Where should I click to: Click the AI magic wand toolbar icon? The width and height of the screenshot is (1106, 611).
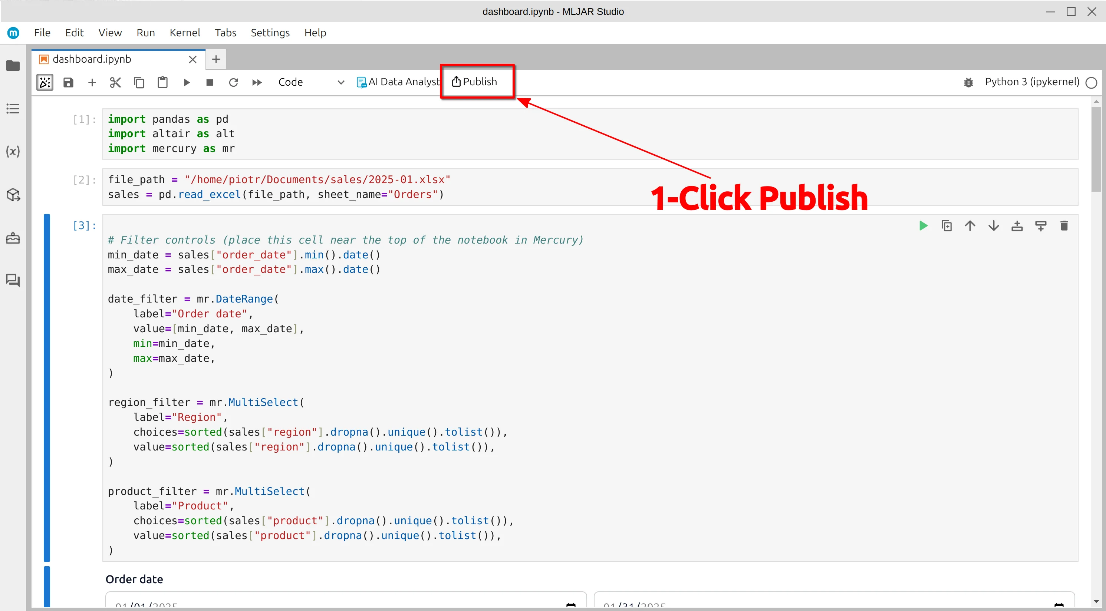coord(45,82)
